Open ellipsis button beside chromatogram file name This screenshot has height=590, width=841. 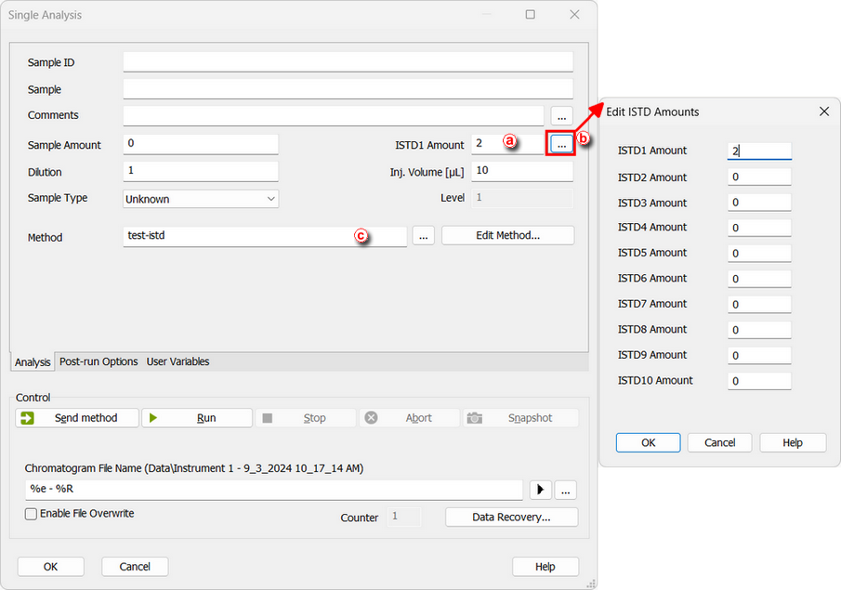point(566,490)
